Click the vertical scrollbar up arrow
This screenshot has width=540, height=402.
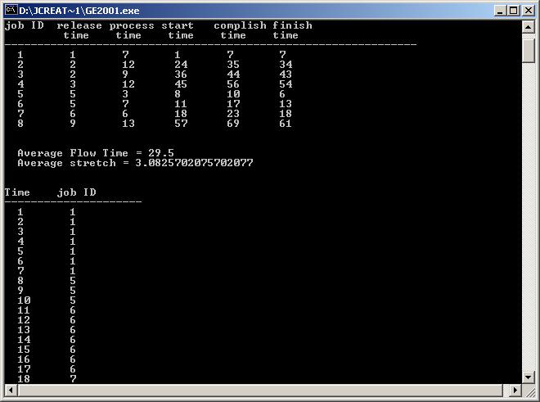point(529,27)
